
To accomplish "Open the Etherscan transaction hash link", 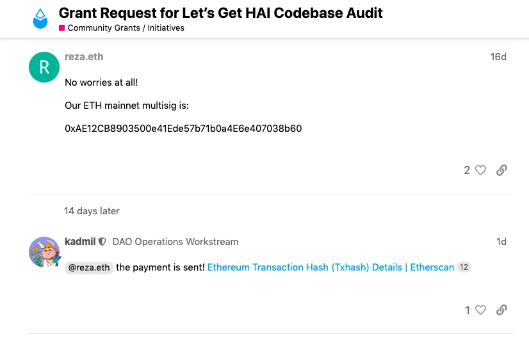I will tap(330, 267).
